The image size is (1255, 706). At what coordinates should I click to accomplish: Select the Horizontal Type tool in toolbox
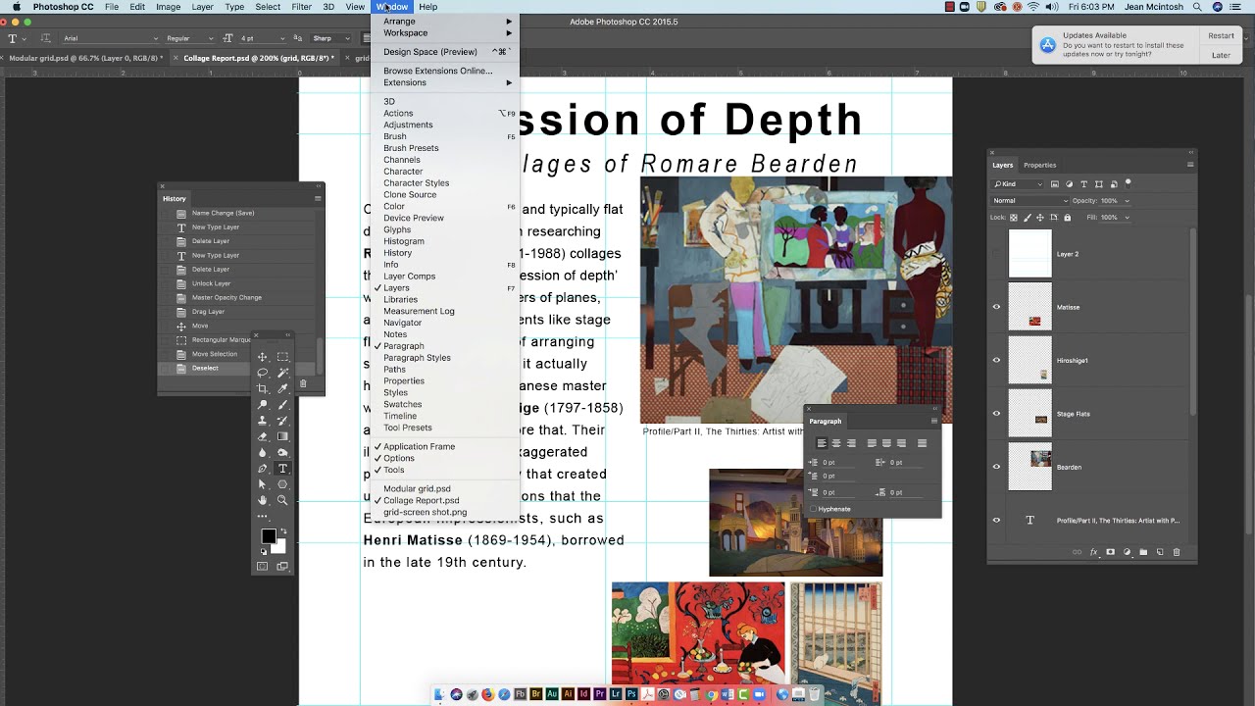282,469
